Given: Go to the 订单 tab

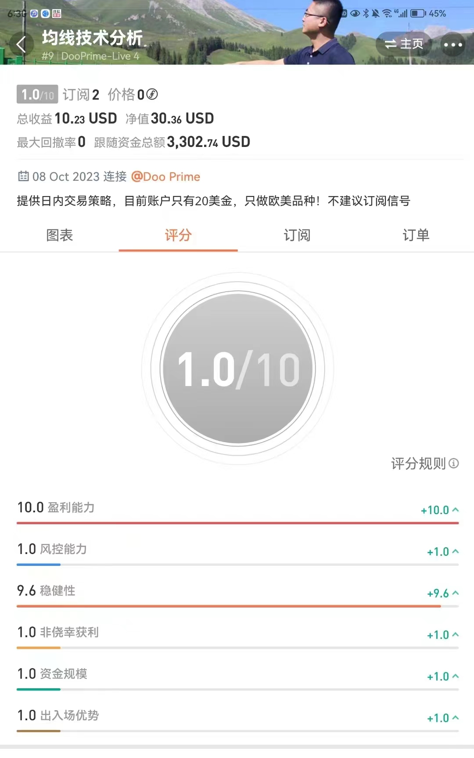Looking at the screenshot, I should tap(416, 235).
